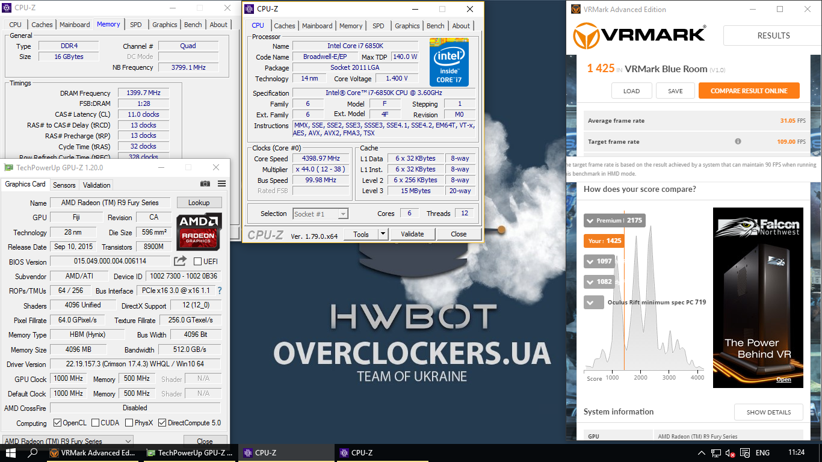This screenshot has width=822, height=462.
Task: Click the GPU-Z Close button at bottom
Action: [x=205, y=441]
